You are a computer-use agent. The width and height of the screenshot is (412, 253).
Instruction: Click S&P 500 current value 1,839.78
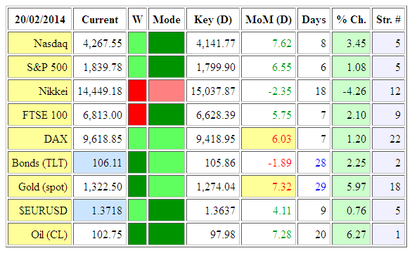click(x=100, y=67)
